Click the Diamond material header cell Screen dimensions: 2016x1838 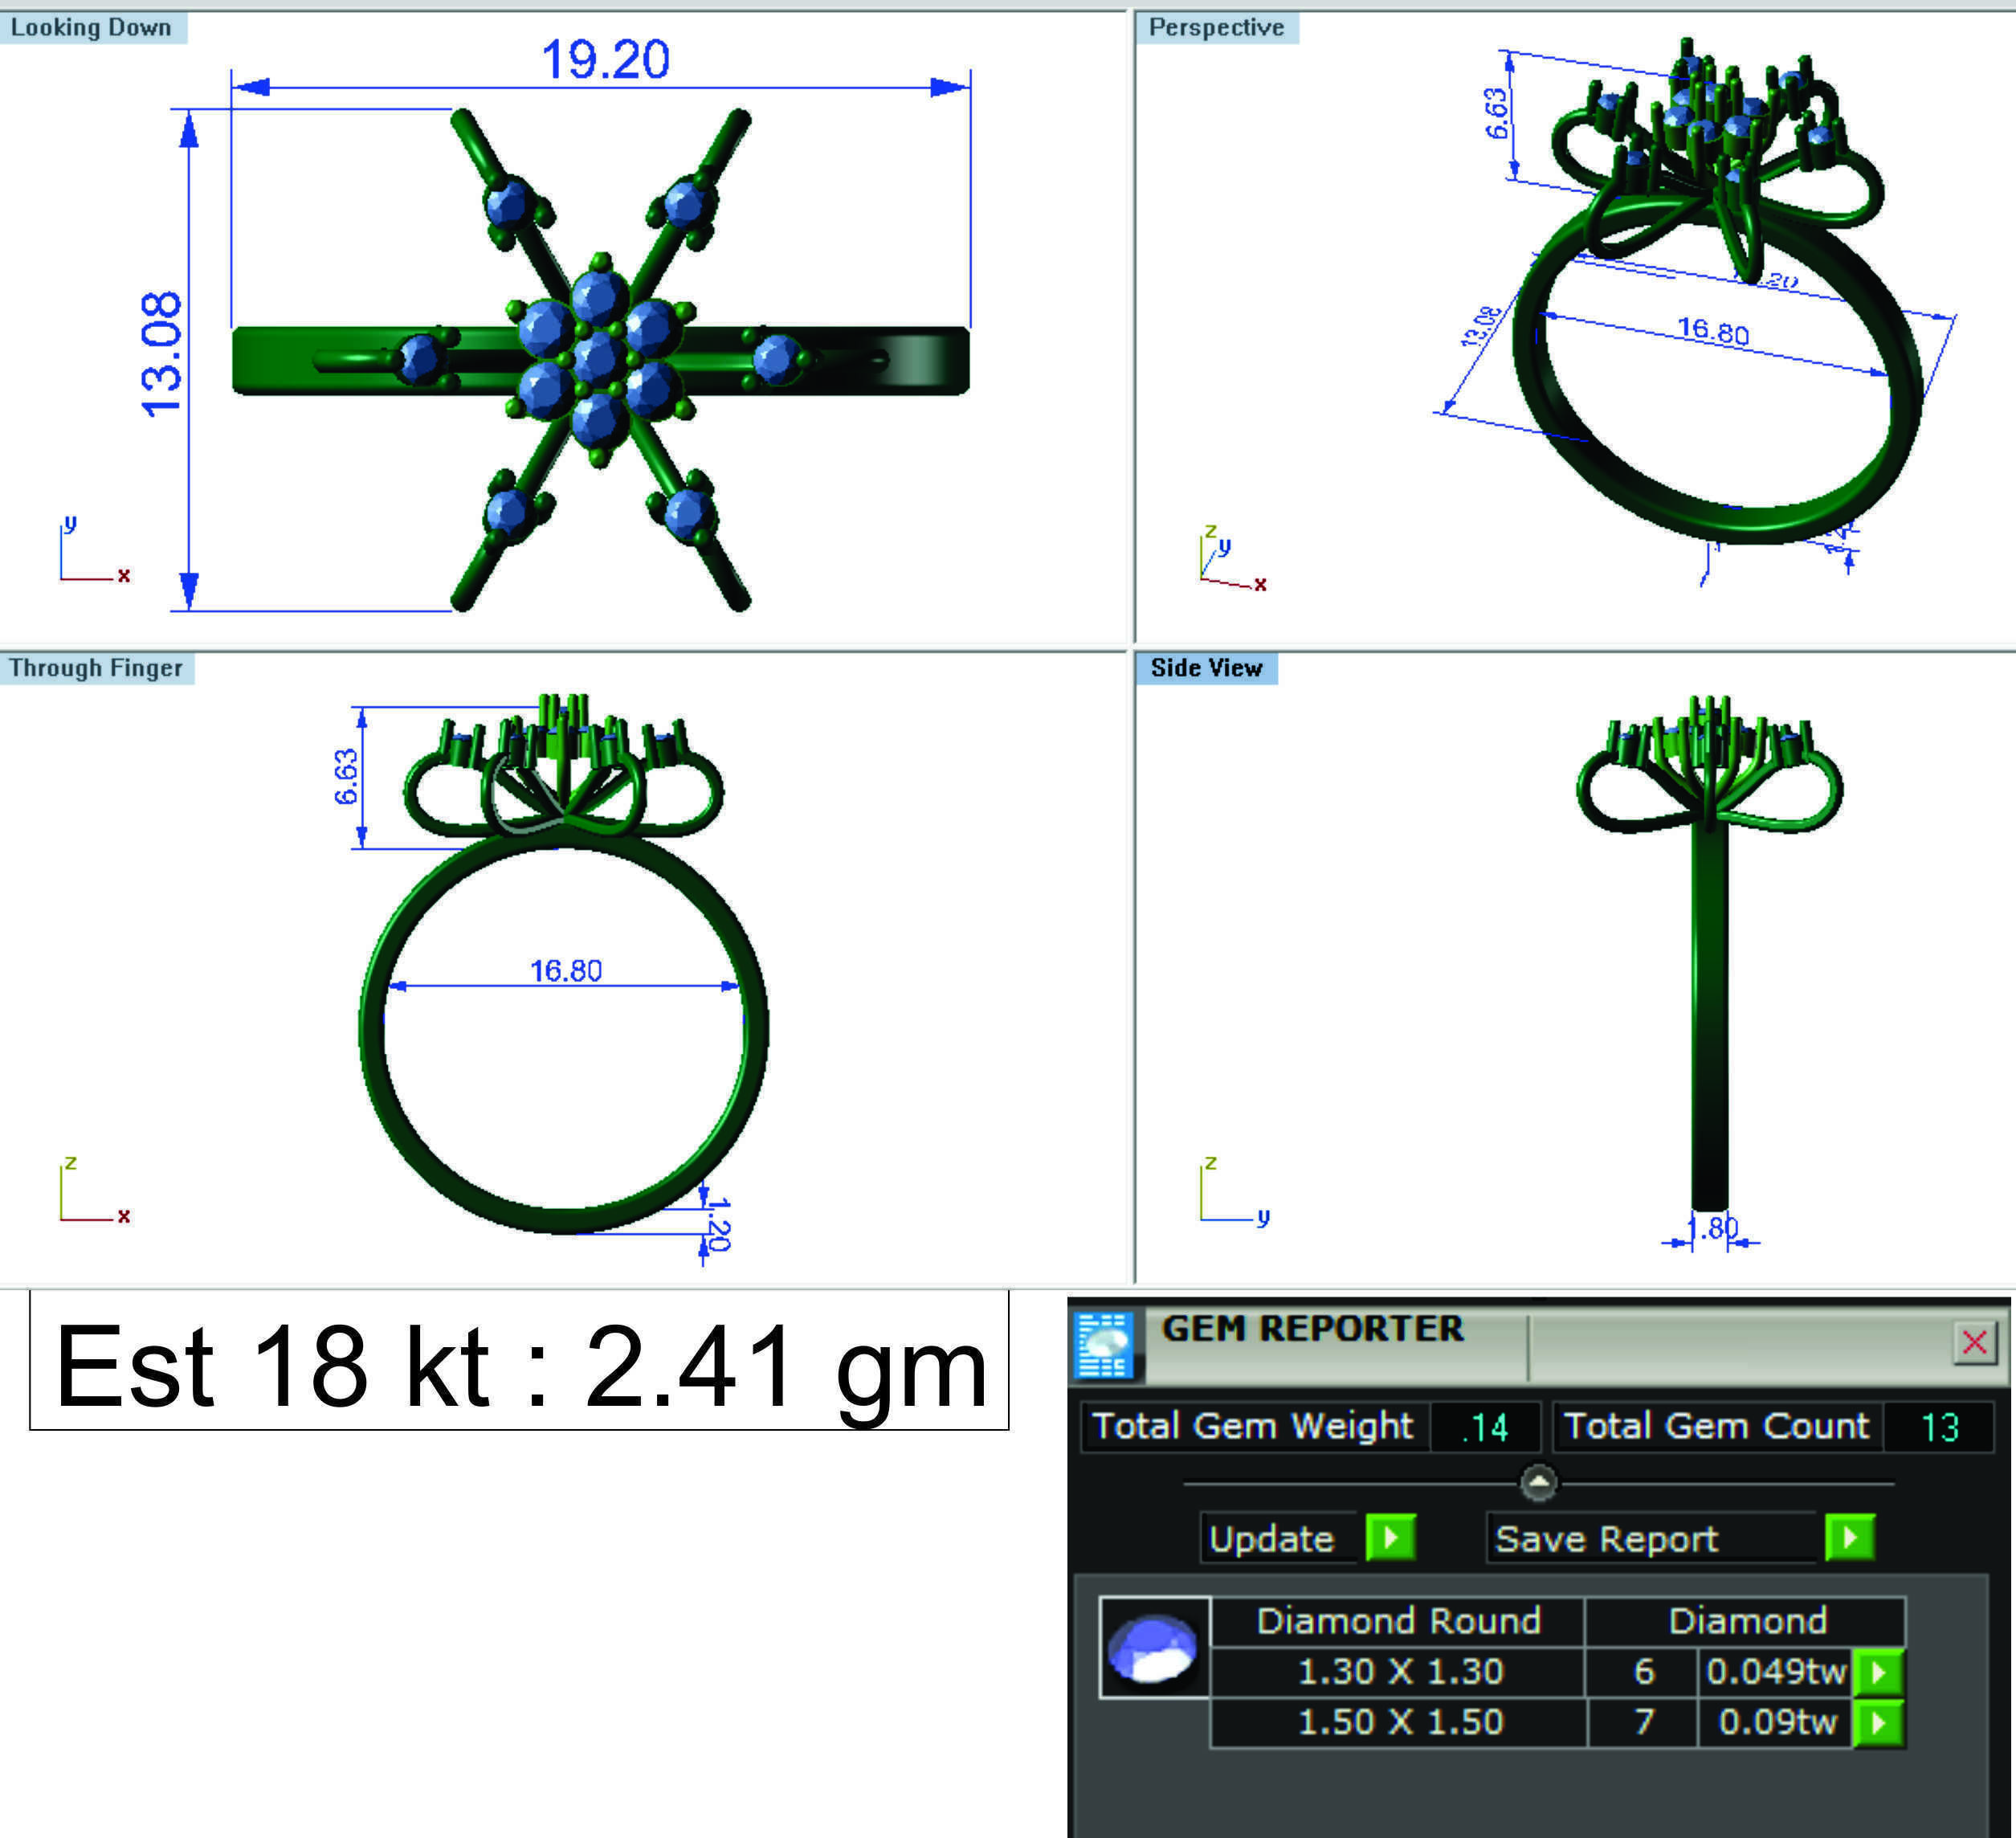click(x=1746, y=1621)
